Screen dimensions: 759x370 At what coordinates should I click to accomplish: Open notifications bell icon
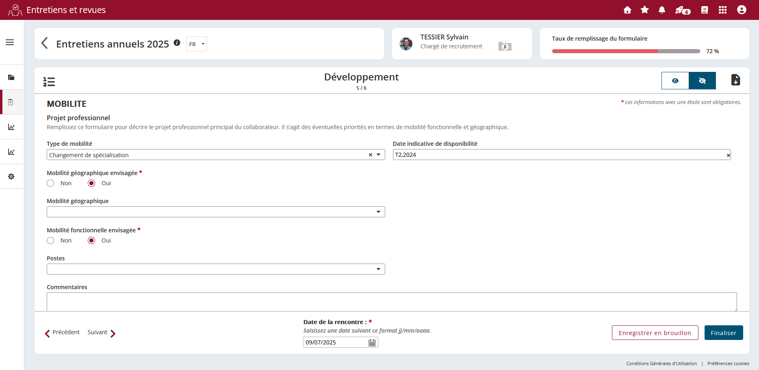click(x=662, y=10)
